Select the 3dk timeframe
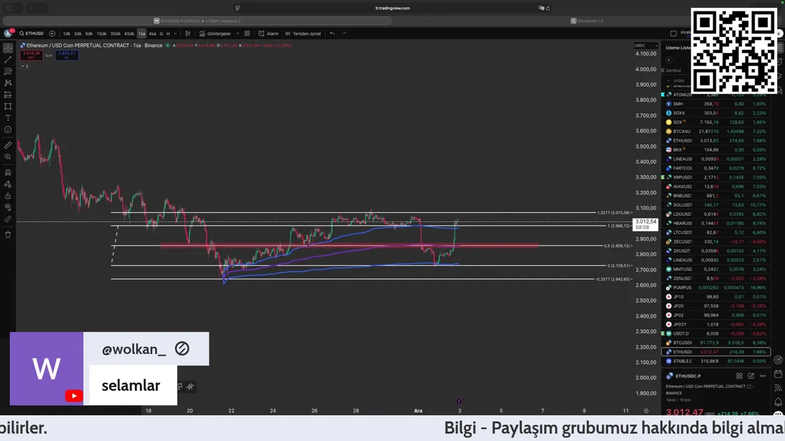The height and width of the screenshot is (441, 785). (x=78, y=34)
